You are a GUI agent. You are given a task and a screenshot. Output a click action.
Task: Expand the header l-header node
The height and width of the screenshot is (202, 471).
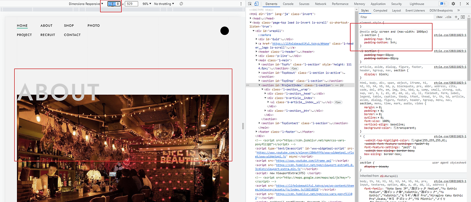(x=257, y=52)
